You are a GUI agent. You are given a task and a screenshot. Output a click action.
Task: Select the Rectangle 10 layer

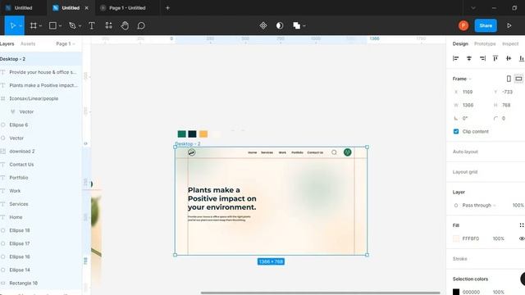click(41, 283)
